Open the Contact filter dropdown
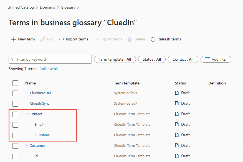The width and height of the screenshot is (243, 162). pos(183,60)
